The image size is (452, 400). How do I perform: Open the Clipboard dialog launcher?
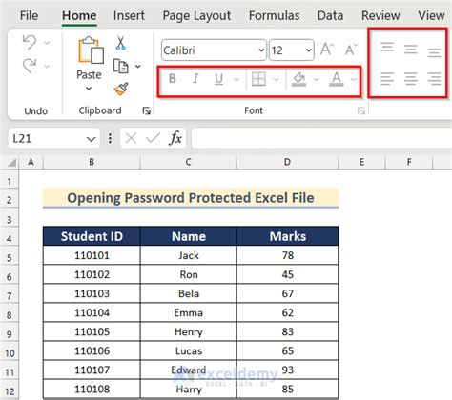tap(146, 110)
